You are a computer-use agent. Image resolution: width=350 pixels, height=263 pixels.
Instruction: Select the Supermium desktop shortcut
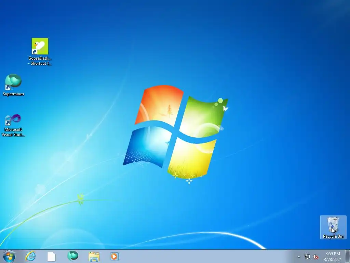13,85
